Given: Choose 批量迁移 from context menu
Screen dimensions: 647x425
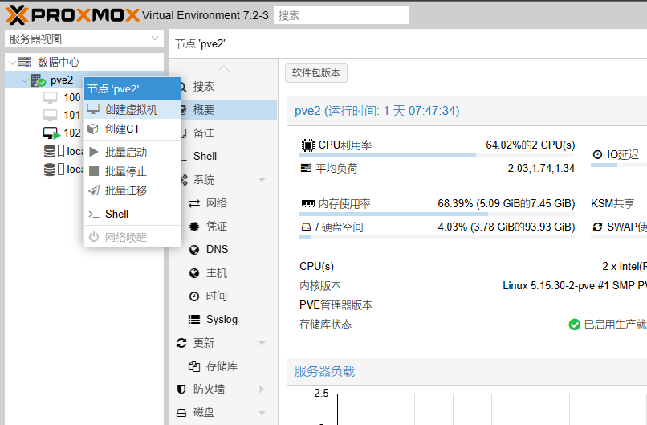Looking at the screenshot, I should (x=132, y=190).
